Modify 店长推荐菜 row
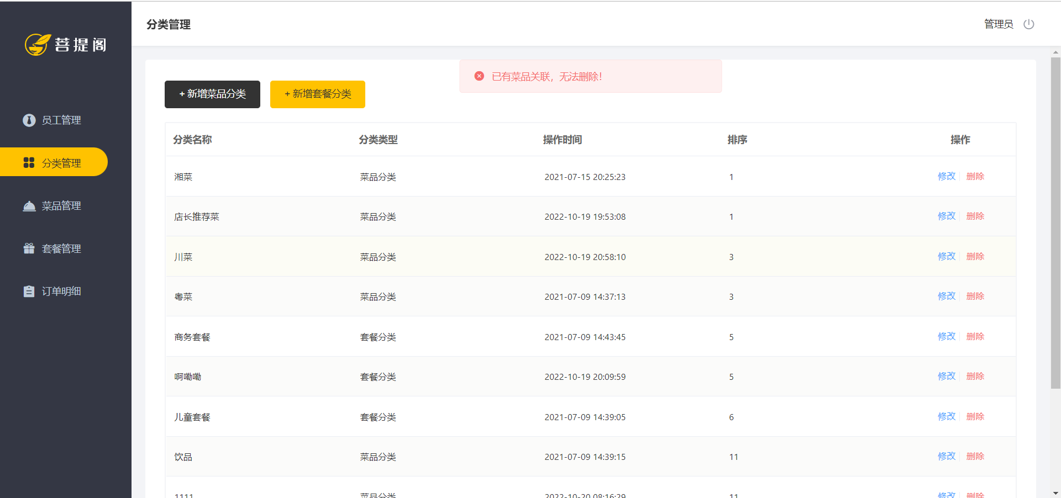 click(x=947, y=216)
